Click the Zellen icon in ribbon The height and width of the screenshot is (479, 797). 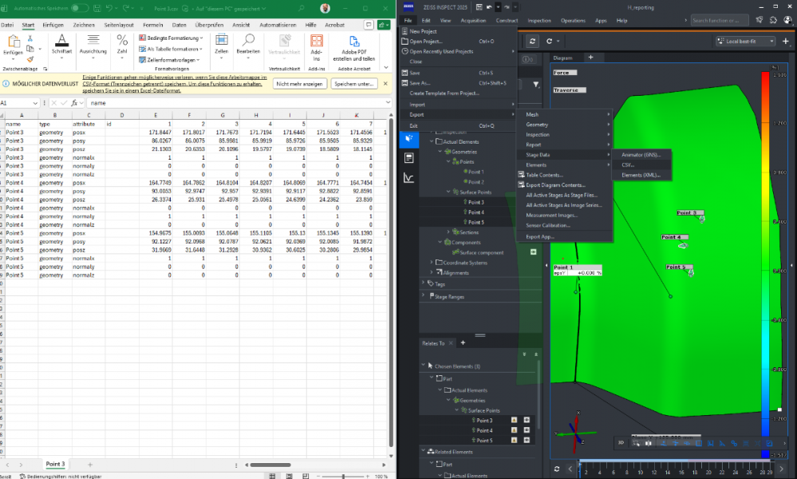click(x=221, y=40)
